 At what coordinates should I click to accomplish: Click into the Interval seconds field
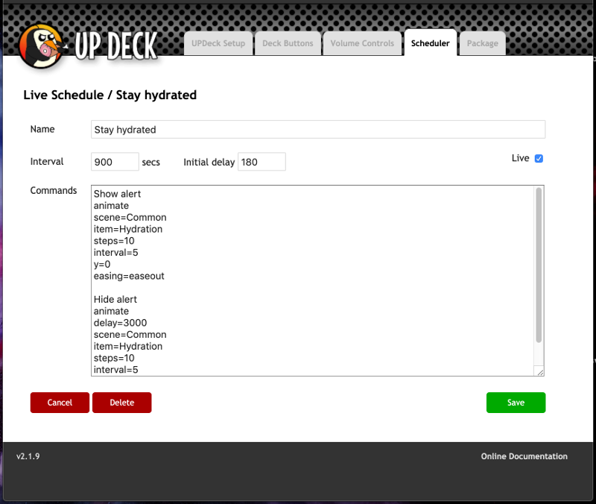point(115,162)
